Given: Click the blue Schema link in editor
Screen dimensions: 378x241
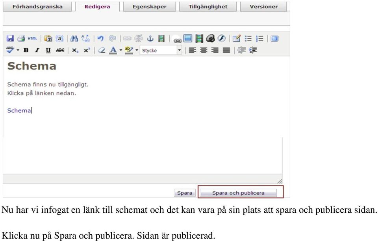Looking at the screenshot, I should click(19, 110).
